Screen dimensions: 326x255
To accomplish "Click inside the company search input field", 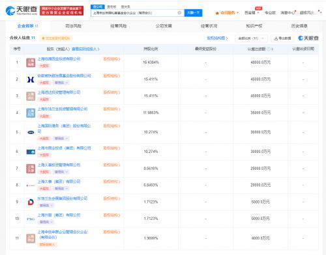I will (x=135, y=13).
